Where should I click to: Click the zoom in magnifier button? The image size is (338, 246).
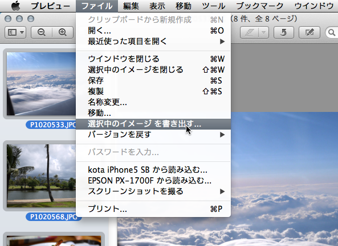[63, 32]
